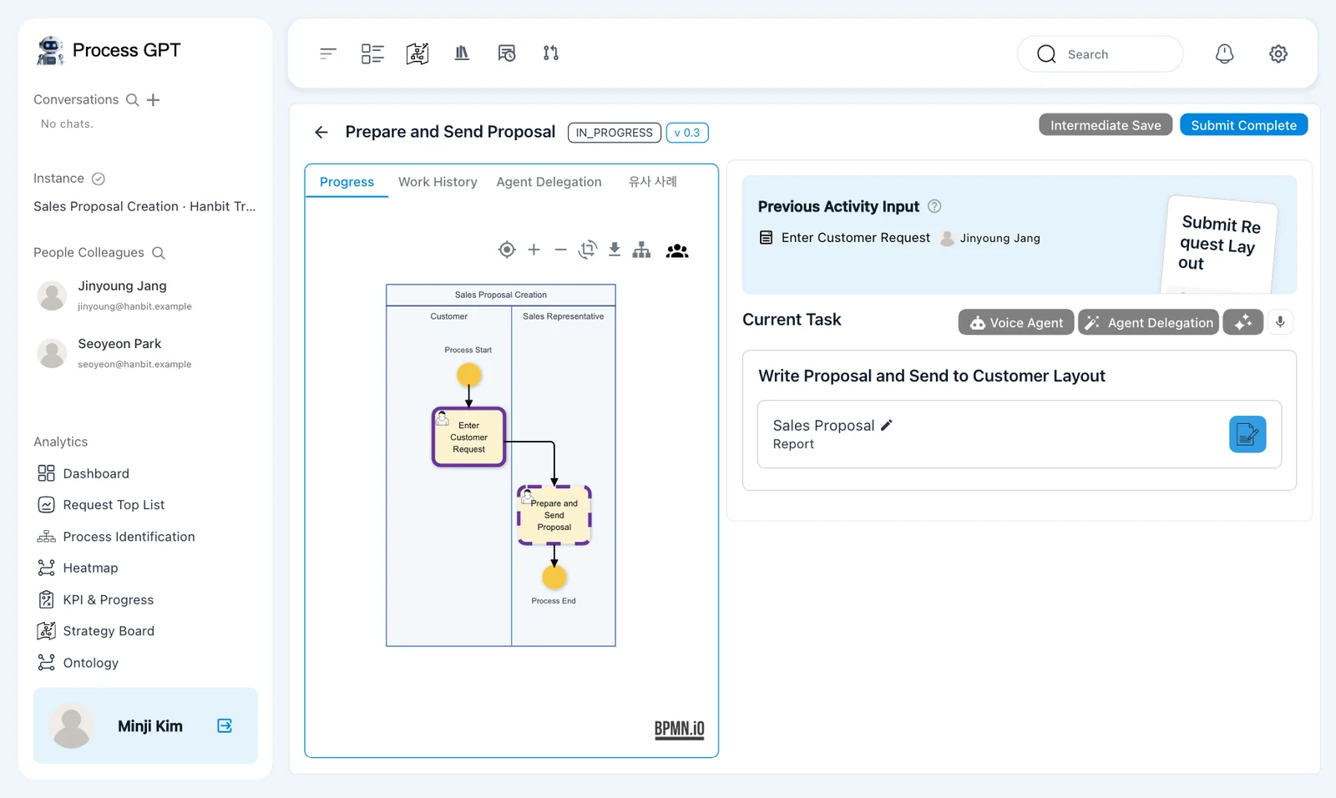Image resolution: width=1336 pixels, height=798 pixels.
Task: Show the hierarchy view of diagram
Action: click(641, 250)
